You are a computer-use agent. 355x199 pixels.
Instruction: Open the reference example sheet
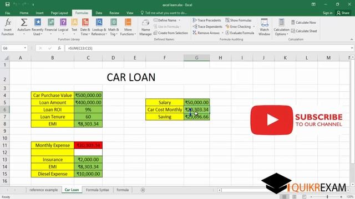pyautogui.click(x=44, y=190)
